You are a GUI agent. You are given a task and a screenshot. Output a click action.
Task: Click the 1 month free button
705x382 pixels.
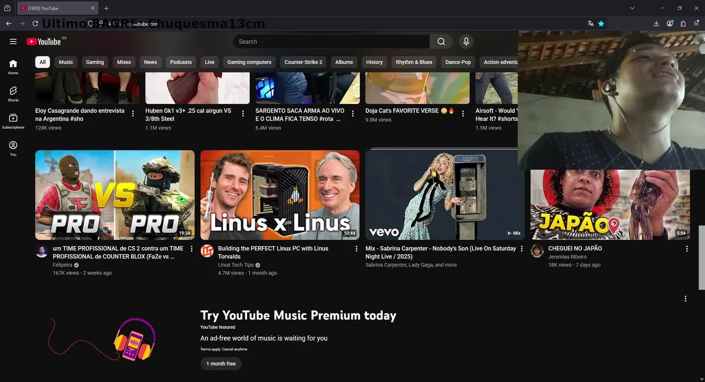(x=221, y=363)
